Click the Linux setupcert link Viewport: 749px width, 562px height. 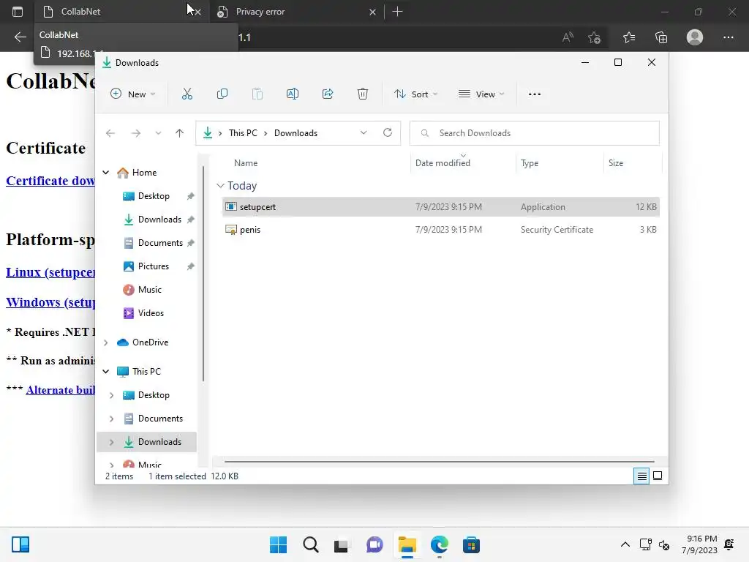click(50, 272)
